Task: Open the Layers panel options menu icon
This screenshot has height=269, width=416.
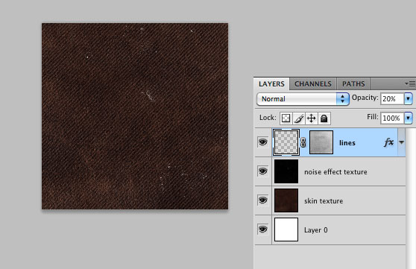Action: pyautogui.click(x=410, y=84)
